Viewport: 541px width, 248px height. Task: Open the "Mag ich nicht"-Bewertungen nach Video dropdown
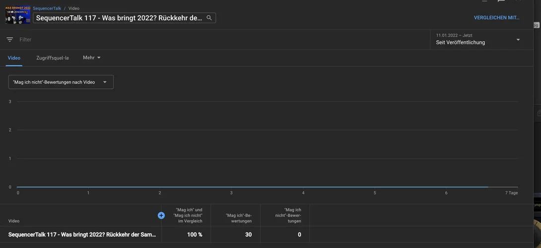point(61,82)
